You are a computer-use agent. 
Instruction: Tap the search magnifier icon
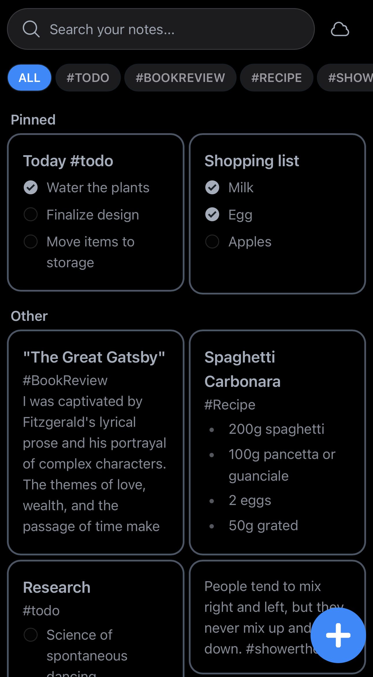pos(31,29)
